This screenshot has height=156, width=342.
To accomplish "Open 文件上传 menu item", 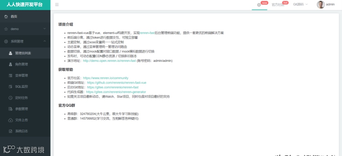I will tap(25, 120).
